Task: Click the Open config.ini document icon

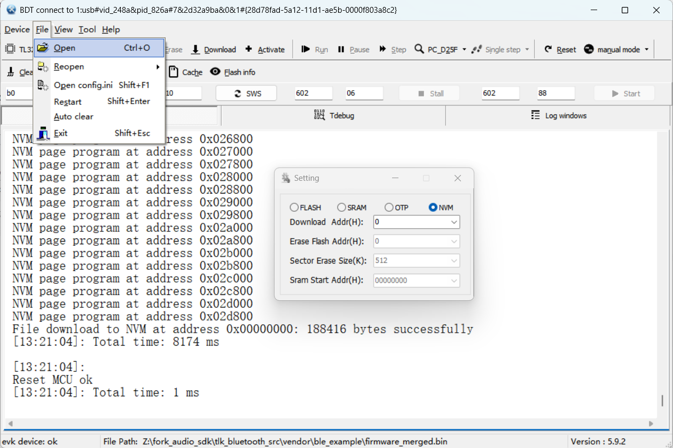Action: (x=43, y=85)
